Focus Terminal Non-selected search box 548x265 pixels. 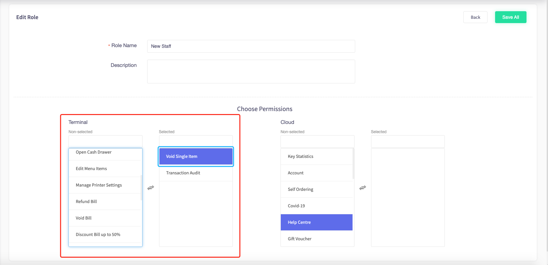pos(105,141)
